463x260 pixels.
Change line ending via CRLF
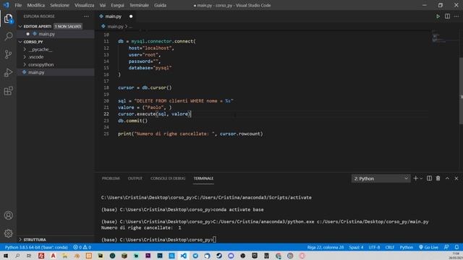click(x=390, y=247)
